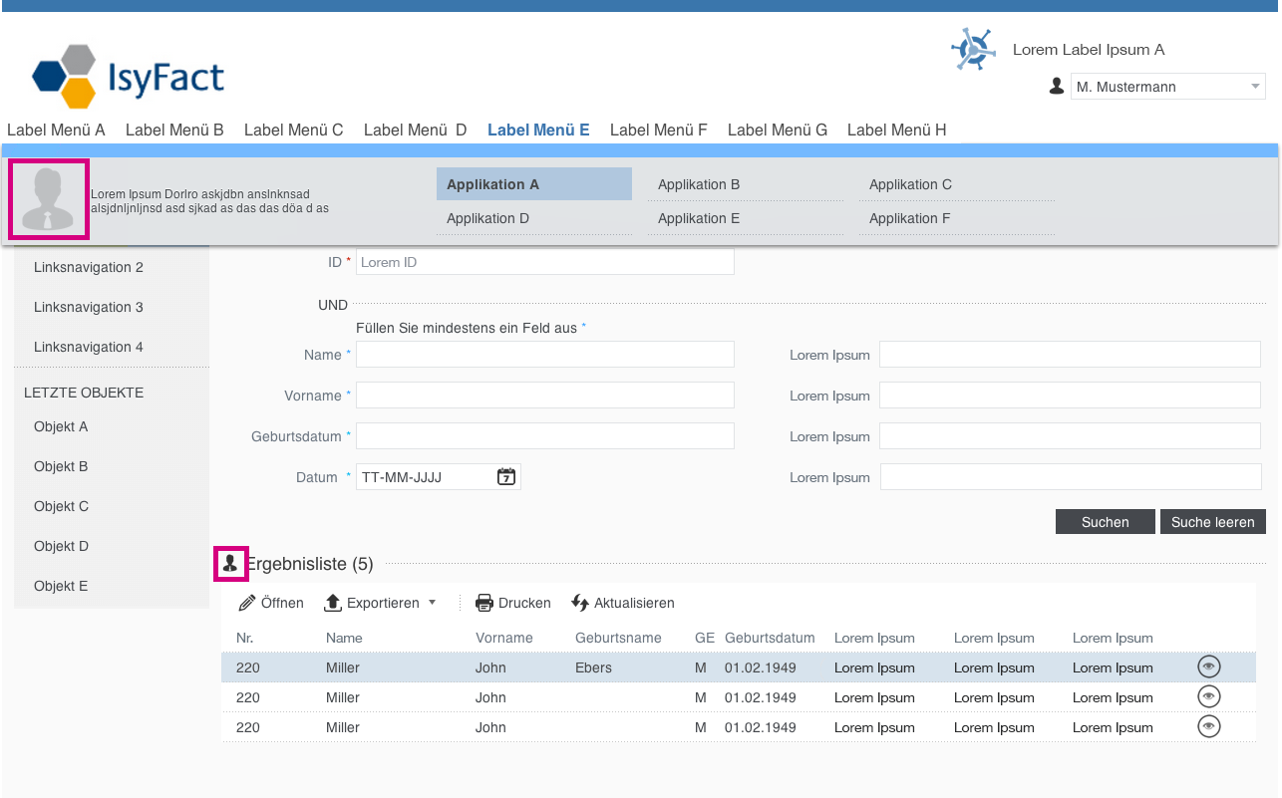1282x798 pixels.
Task: Focus the Lorem ID input field
Action: pyautogui.click(x=544, y=262)
